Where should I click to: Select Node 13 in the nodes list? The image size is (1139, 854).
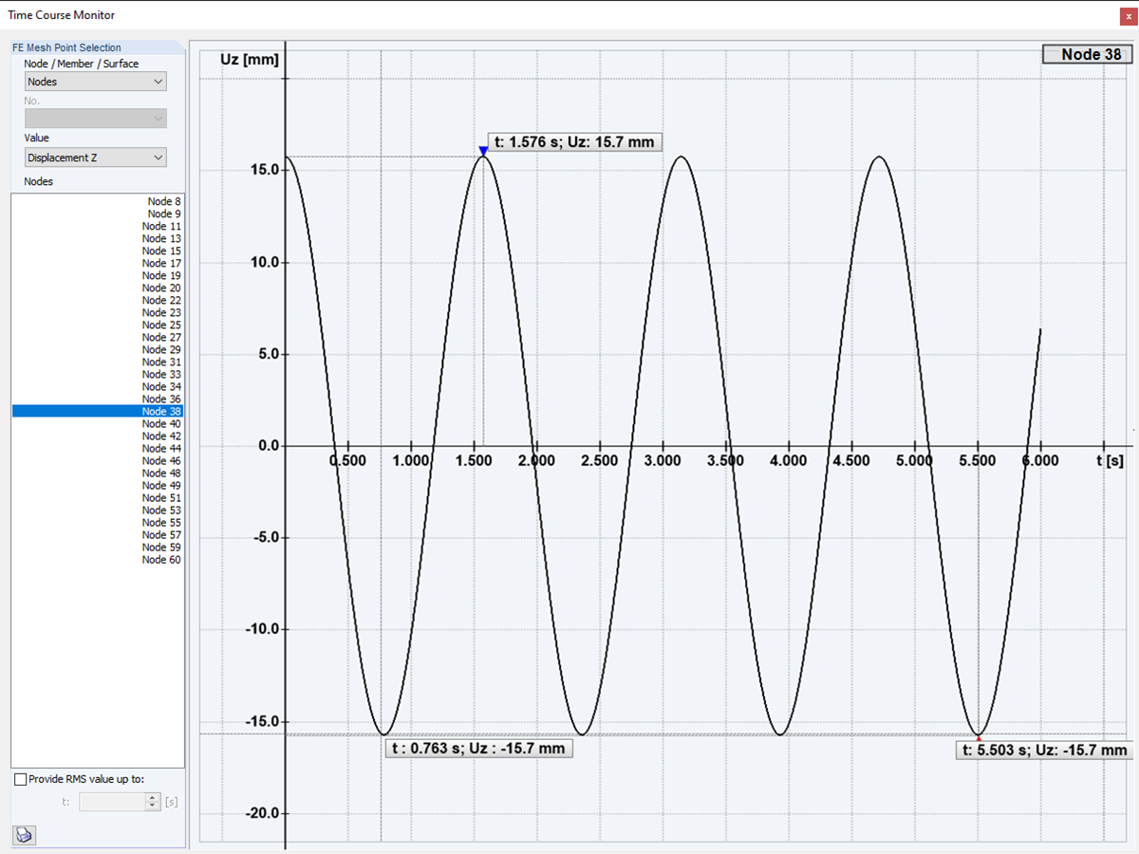[x=97, y=238]
